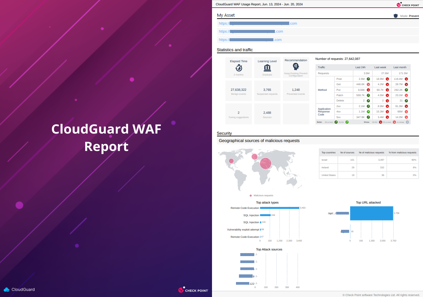Click the 4xx Last week red trend arrow
Screen dimensions: 423x297
point(387,111)
